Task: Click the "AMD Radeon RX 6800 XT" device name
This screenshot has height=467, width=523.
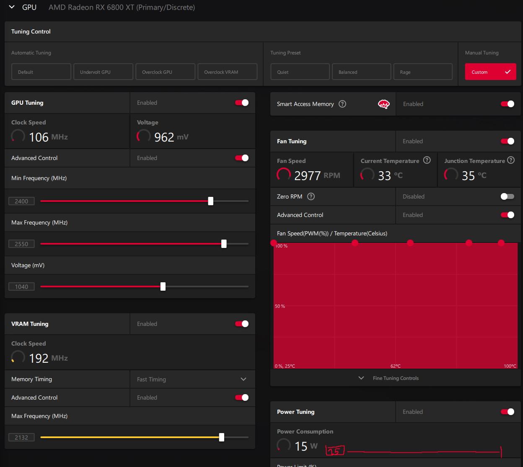Action: click(91, 7)
